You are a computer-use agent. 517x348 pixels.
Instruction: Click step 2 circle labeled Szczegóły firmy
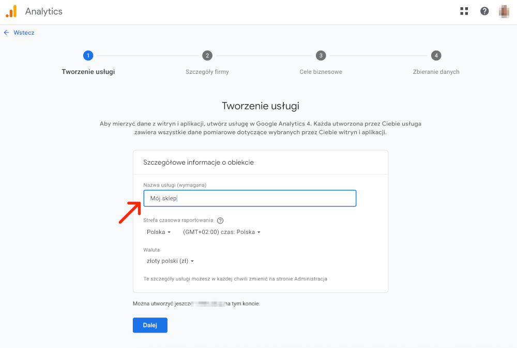[207, 55]
